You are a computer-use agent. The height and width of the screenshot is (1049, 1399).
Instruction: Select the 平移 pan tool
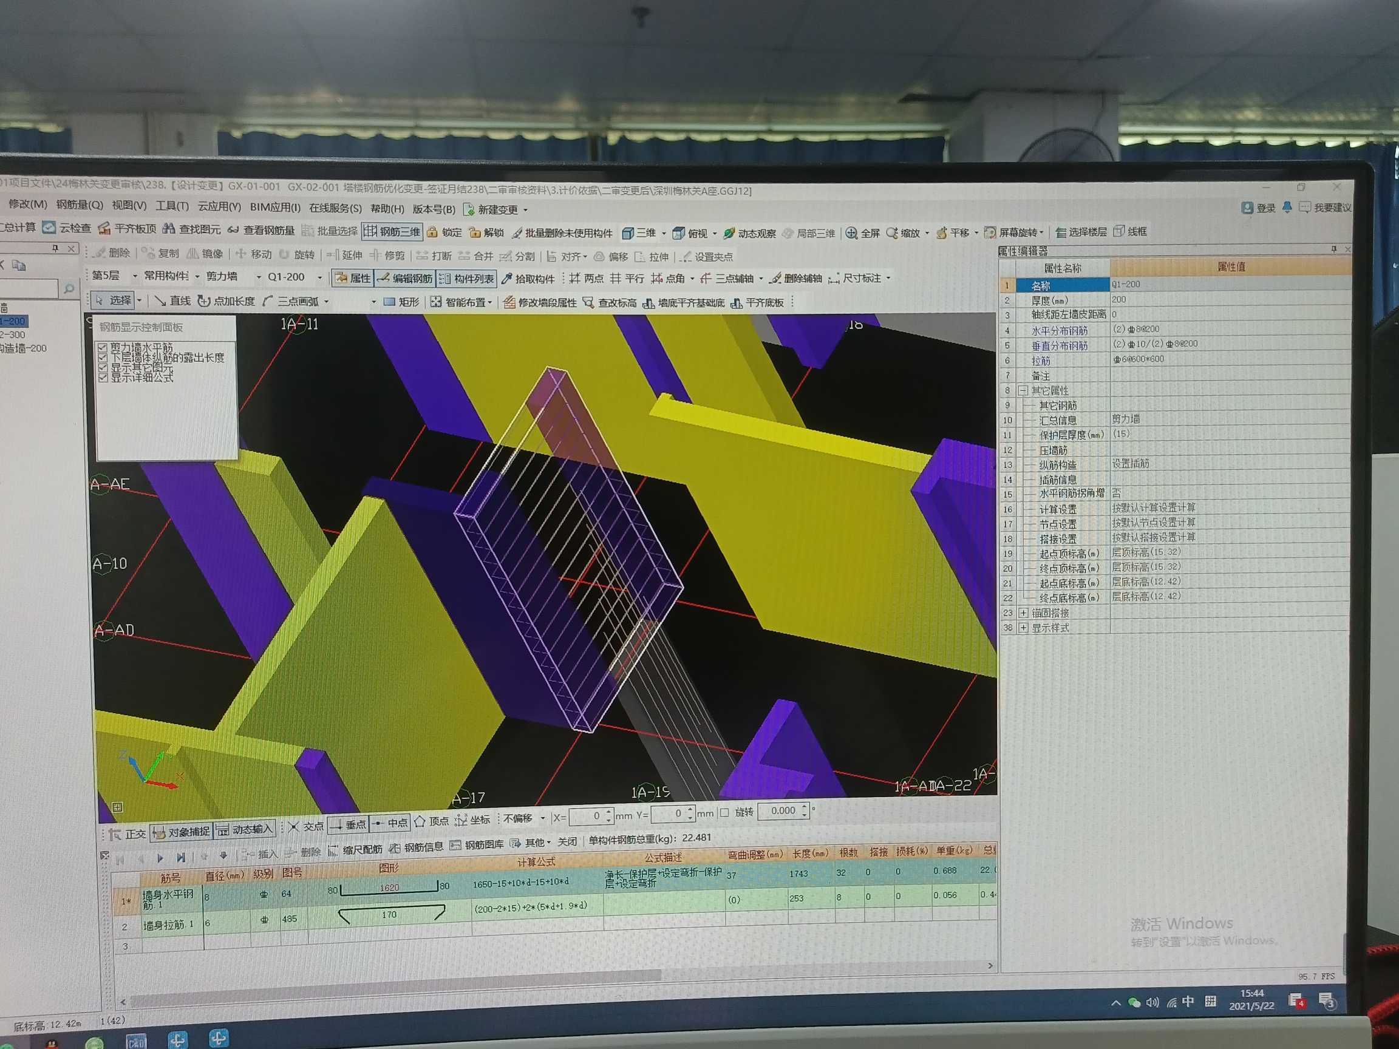[x=953, y=233]
